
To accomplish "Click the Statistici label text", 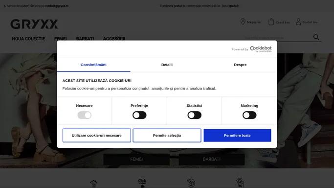I will (194, 106).
